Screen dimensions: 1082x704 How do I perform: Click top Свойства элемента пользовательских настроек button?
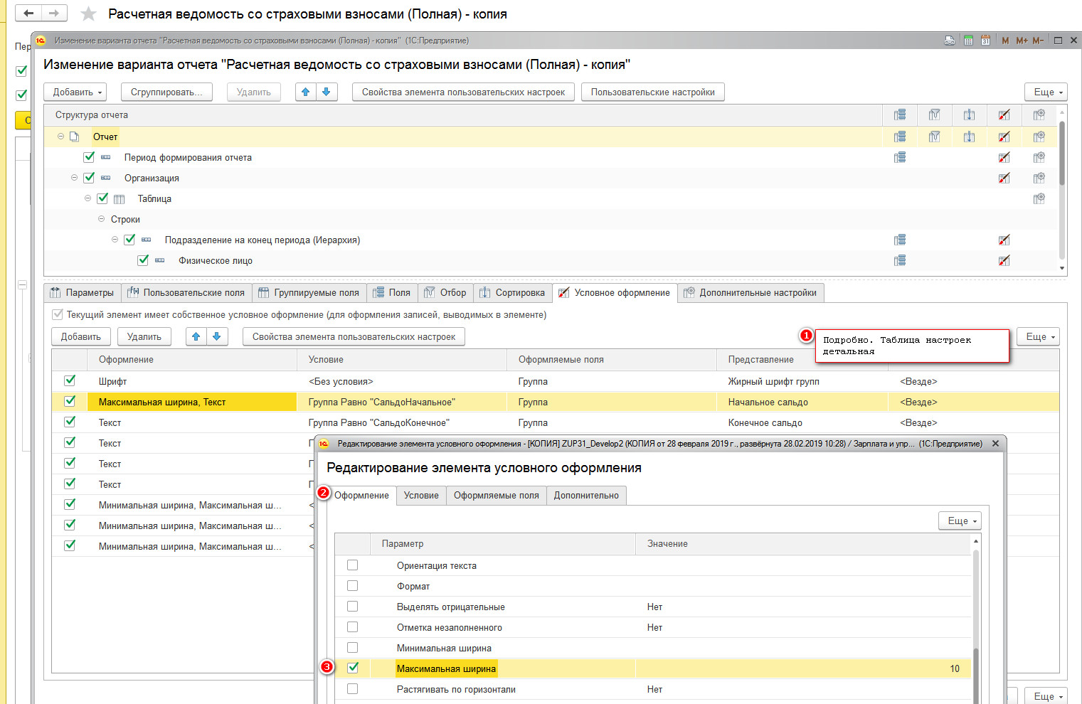click(463, 92)
